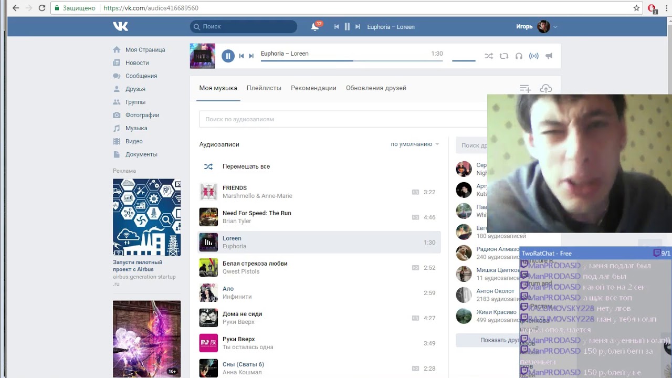
Task: Toggle broadcast audio to status
Action: [x=534, y=56]
